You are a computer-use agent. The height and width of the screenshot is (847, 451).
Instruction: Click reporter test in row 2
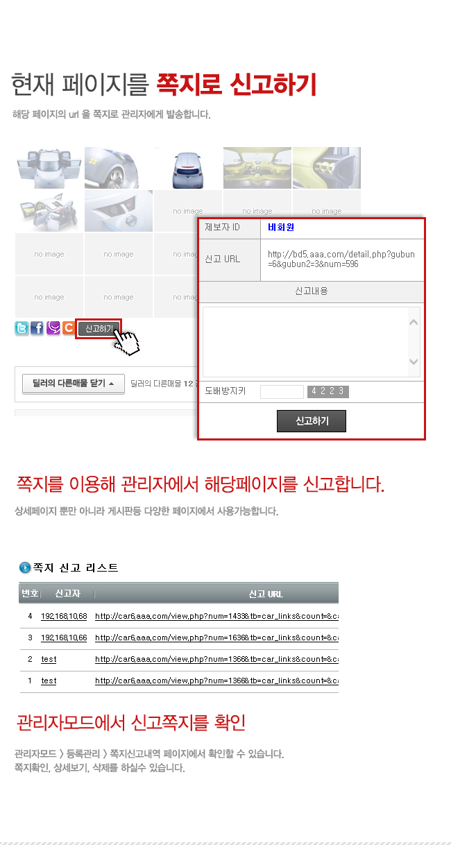tap(49, 659)
